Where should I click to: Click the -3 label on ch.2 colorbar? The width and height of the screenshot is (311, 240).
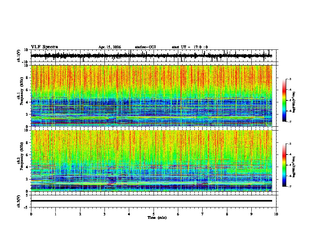tap(289, 144)
